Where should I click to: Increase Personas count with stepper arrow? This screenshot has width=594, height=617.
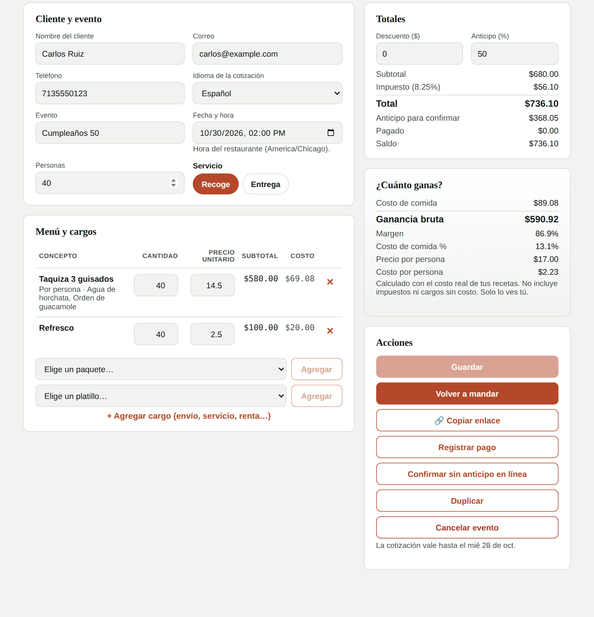(174, 180)
